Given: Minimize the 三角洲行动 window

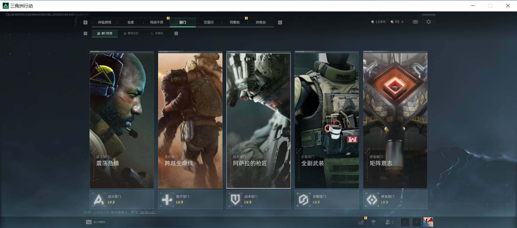Looking at the screenshot, I should 473,6.
